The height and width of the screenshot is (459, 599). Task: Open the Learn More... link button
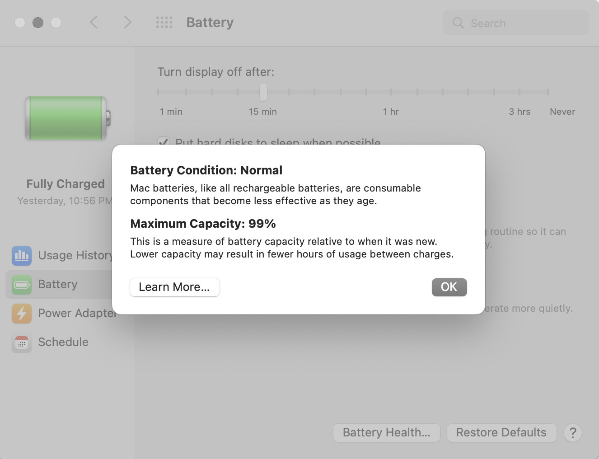tap(174, 287)
